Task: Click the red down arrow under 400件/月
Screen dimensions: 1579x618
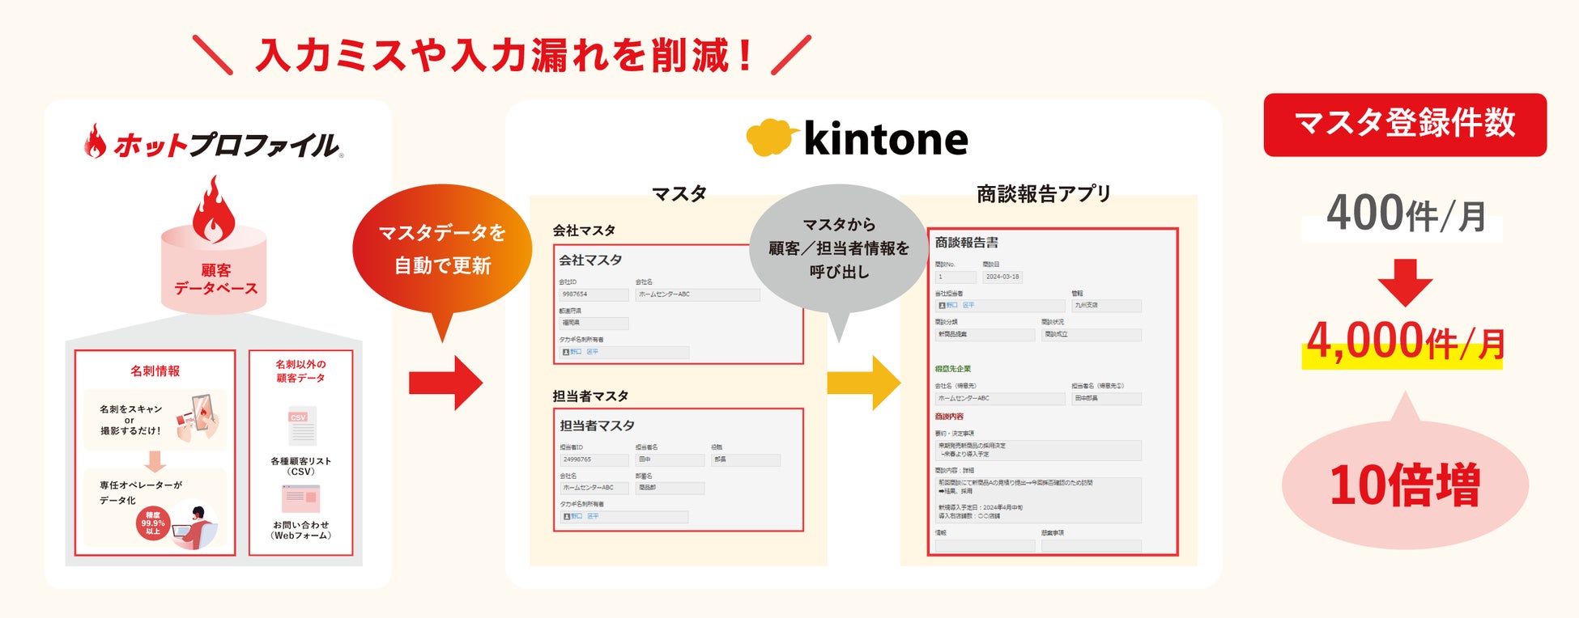Action: [x=1405, y=282]
